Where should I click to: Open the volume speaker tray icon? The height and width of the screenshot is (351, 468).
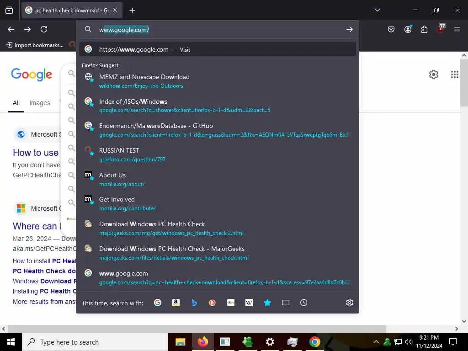coord(409,342)
